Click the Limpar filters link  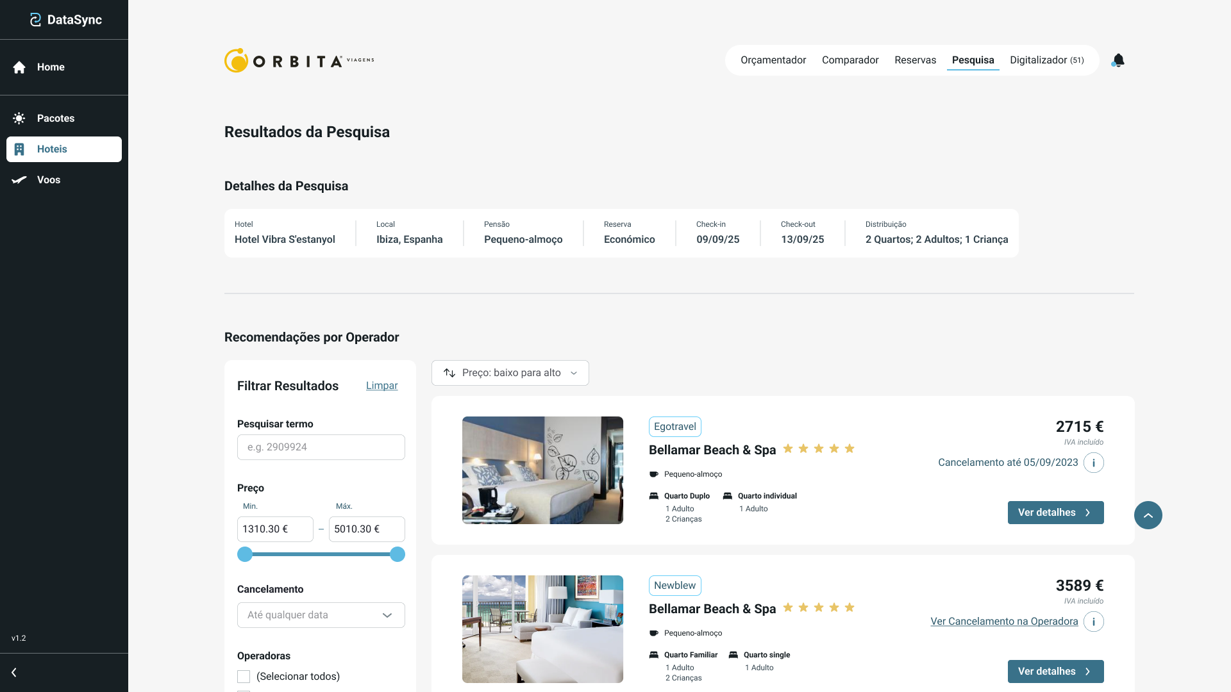click(x=381, y=386)
